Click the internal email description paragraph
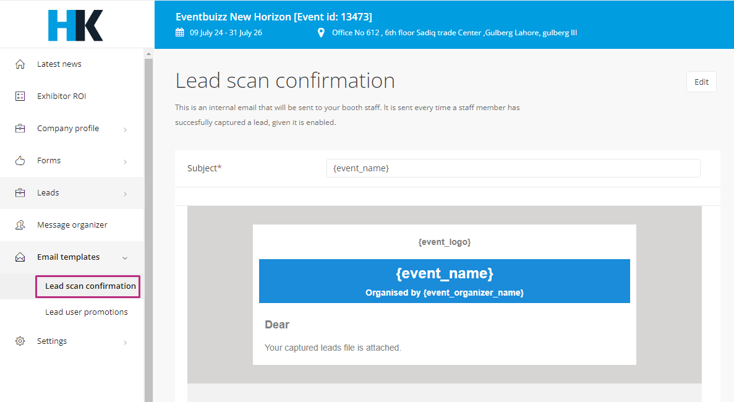Screen dimensions: 734x402 pos(348,115)
